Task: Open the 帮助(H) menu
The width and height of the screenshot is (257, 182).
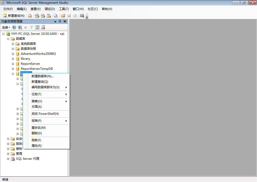Action: coord(107,9)
